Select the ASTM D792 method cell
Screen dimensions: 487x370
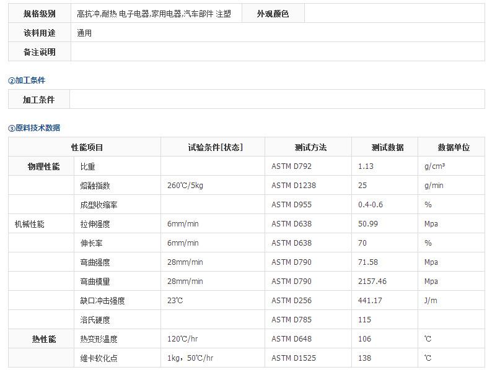point(309,166)
